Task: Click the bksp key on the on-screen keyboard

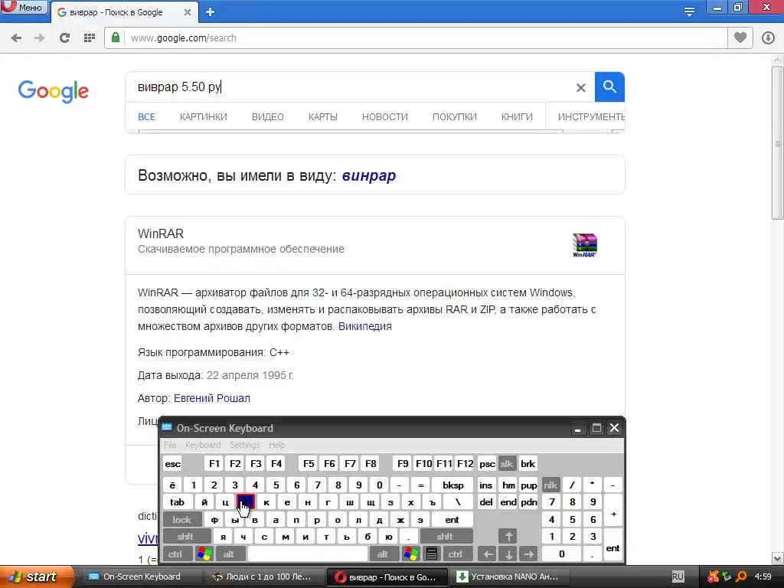Action: click(x=452, y=485)
